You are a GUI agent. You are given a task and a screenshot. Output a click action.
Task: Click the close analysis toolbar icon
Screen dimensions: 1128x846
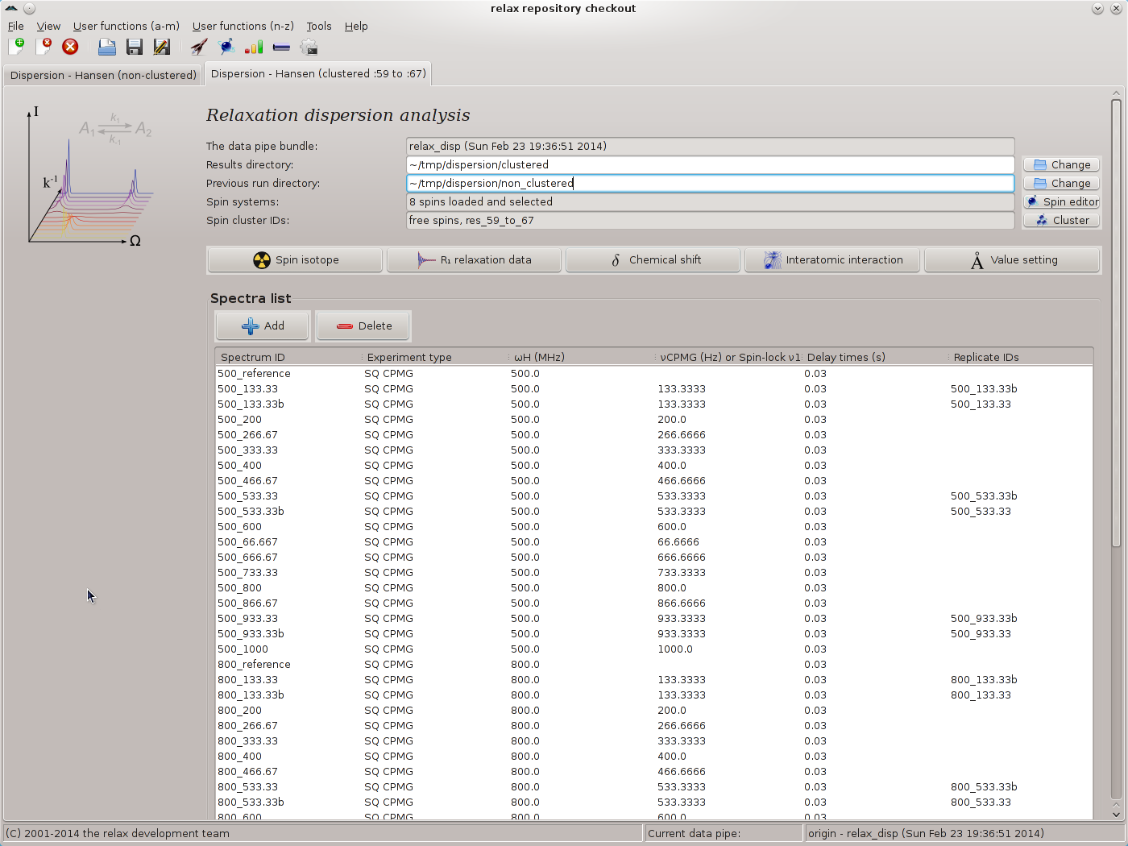tap(44, 47)
